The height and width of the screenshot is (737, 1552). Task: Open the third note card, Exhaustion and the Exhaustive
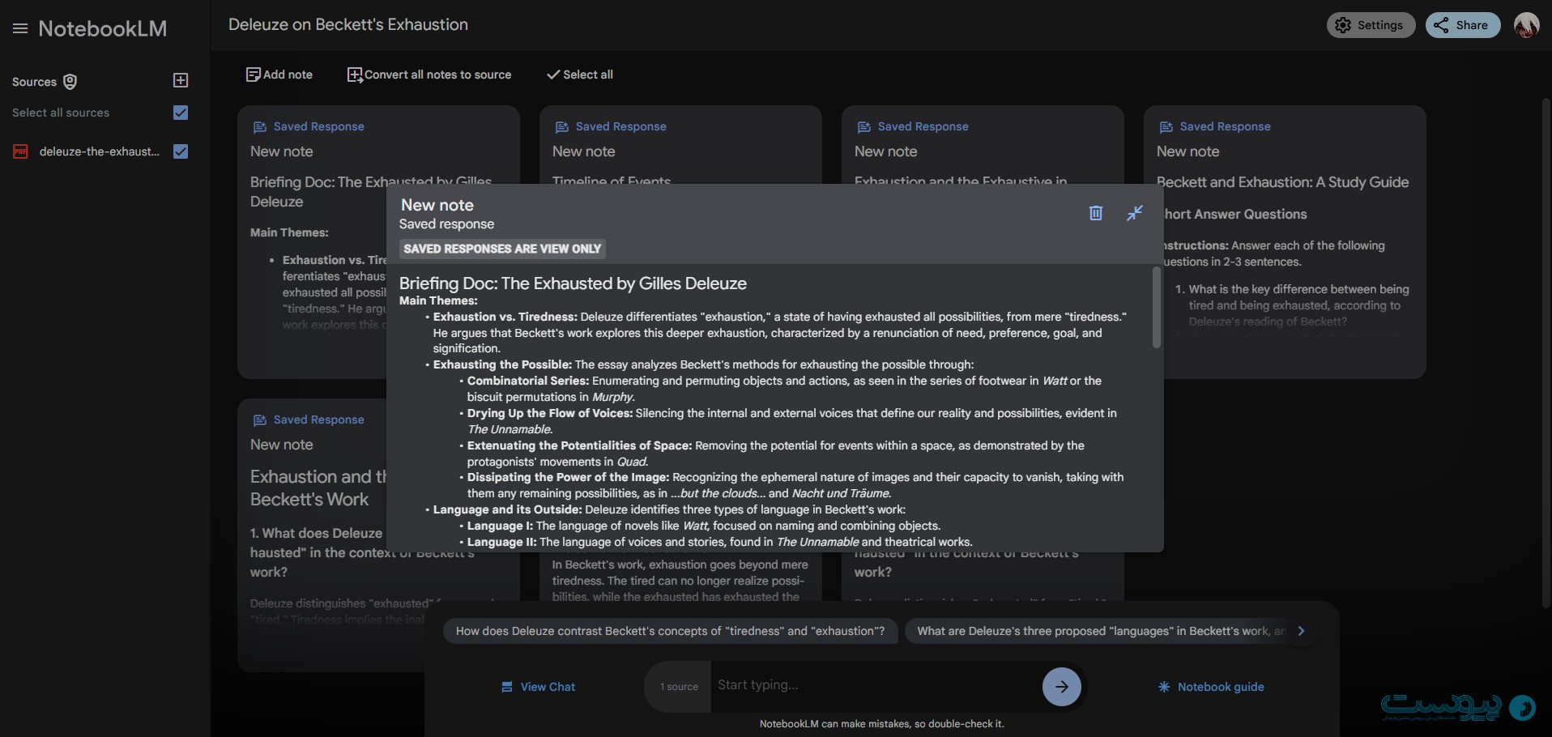(983, 146)
